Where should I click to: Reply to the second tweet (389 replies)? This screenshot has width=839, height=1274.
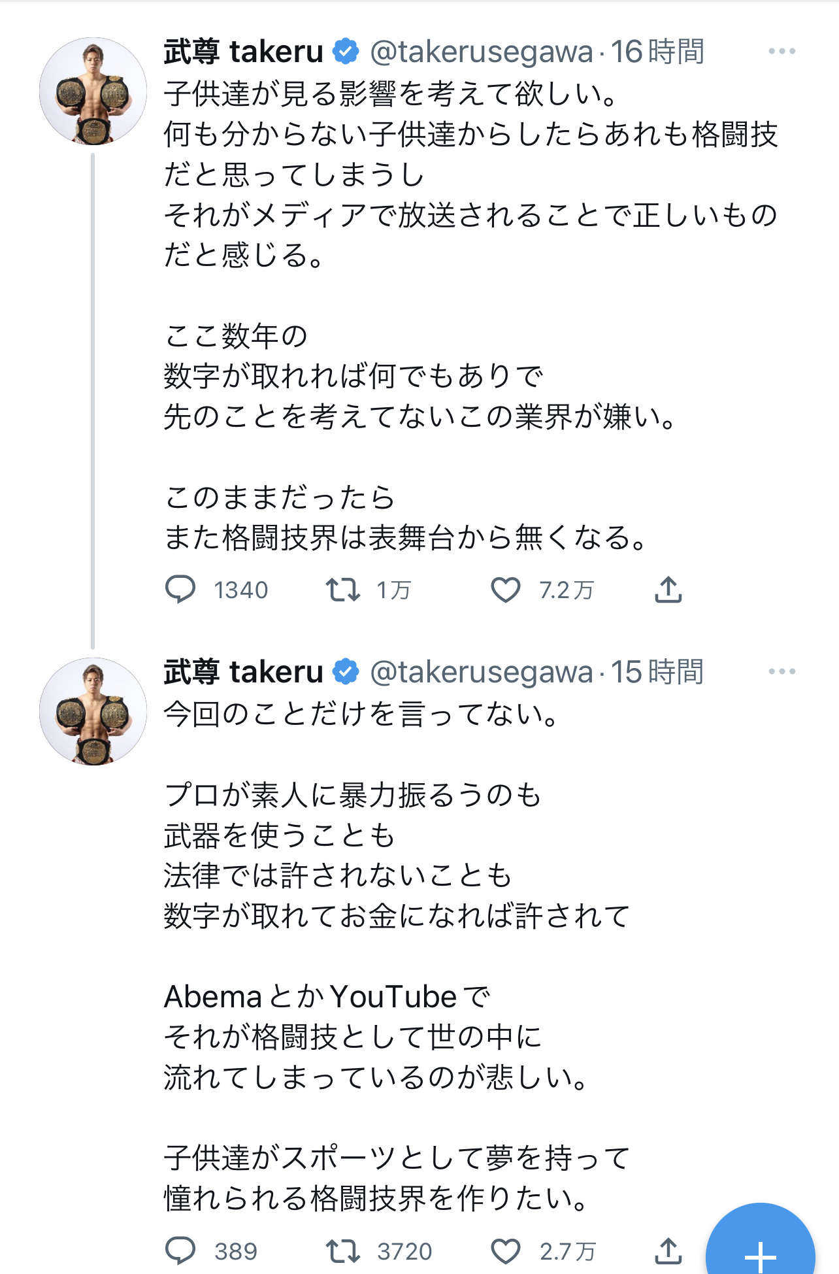tap(180, 1250)
